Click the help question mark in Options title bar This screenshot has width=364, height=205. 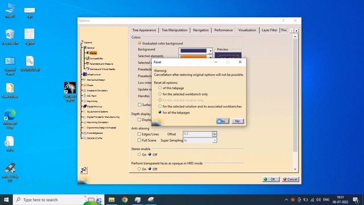coord(283,20)
